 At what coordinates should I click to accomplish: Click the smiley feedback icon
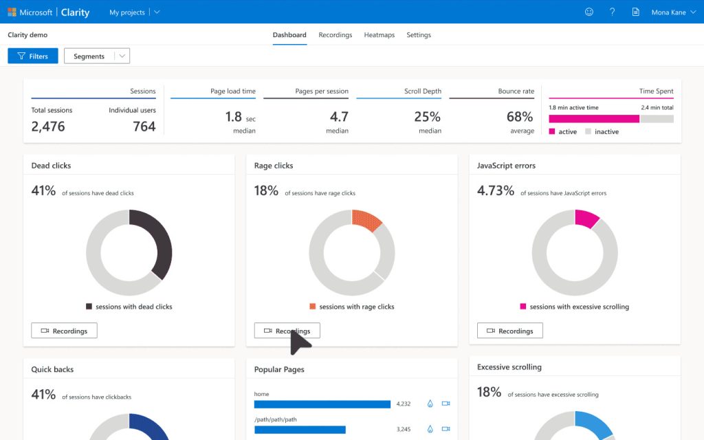(x=588, y=12)
